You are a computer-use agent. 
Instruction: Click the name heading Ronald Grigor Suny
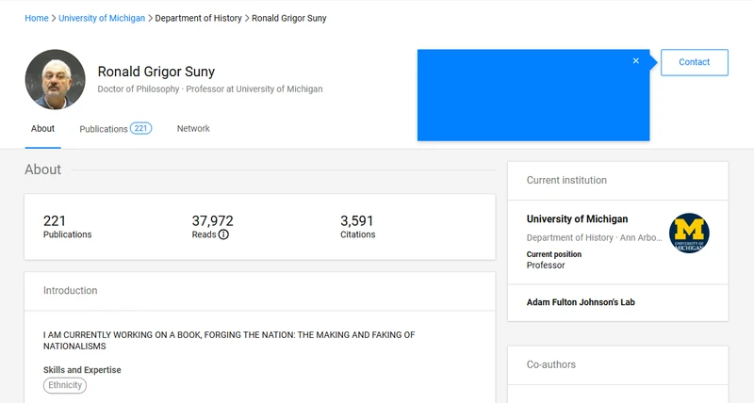click(156, 72)
